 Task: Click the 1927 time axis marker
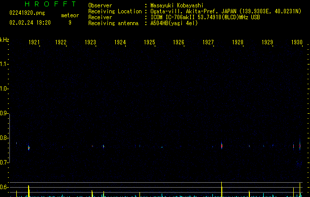click(208, 42)
